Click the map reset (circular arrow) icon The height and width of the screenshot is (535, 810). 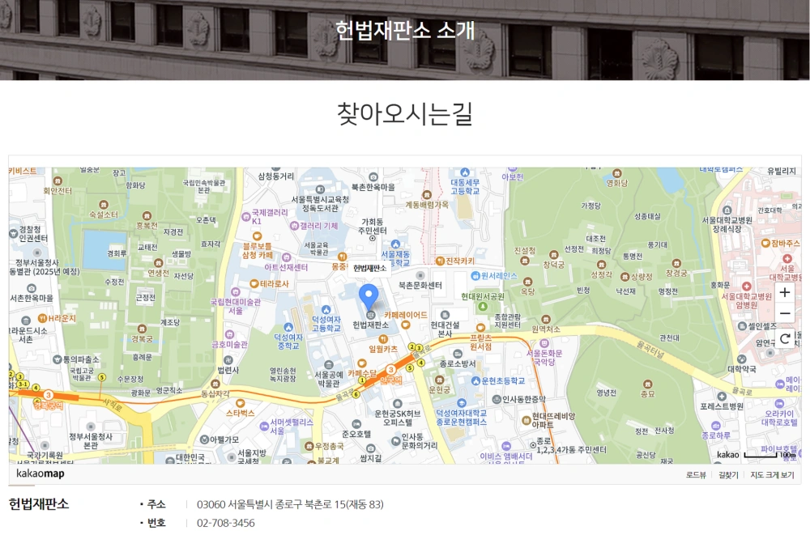785,340
